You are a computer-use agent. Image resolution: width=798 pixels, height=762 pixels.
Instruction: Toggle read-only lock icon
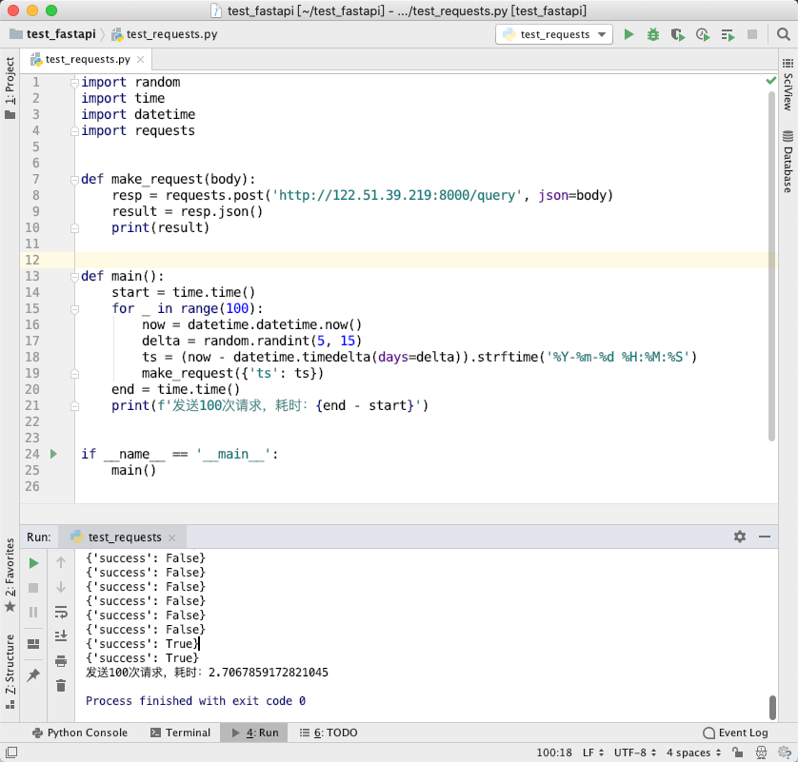[x=737, y=752]
